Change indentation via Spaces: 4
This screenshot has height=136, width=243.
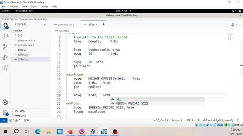pos(177,120)
